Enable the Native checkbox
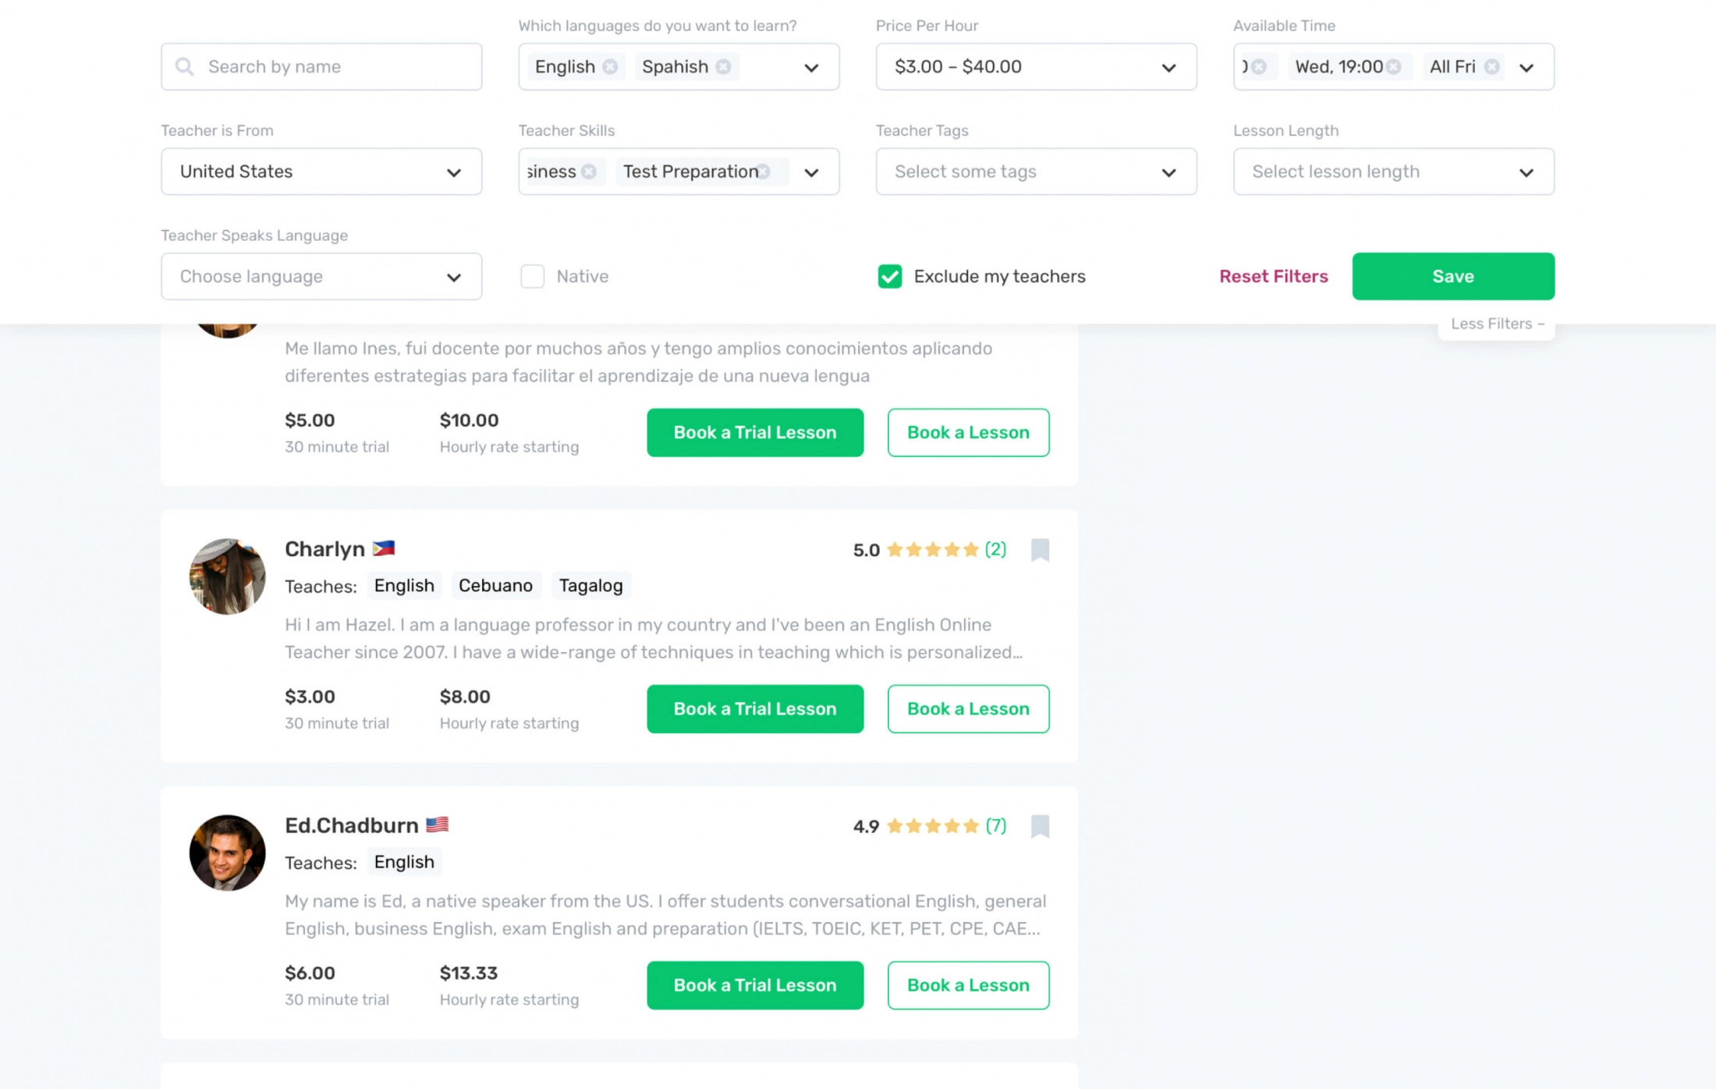The height and width of the screenshot is (1089, 1716). click(532, 276)
